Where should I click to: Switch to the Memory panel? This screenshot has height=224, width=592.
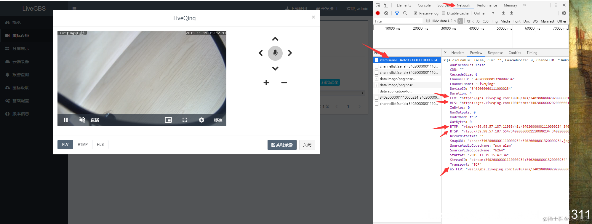[x=510, y=5]
